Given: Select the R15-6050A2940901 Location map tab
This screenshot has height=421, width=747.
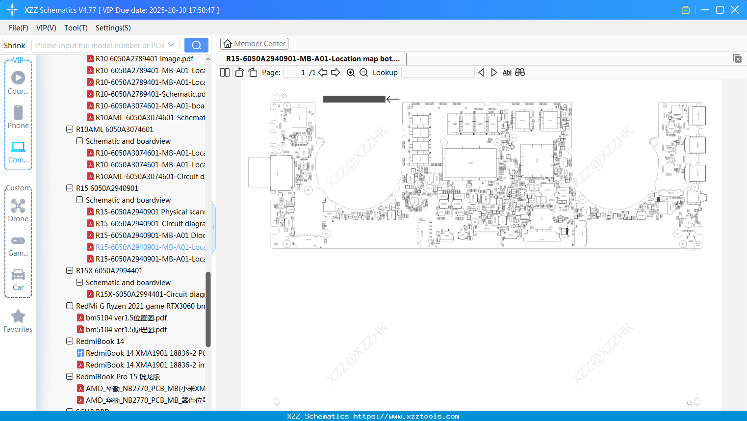Looking at the screenshot, I should click(313, 59).
